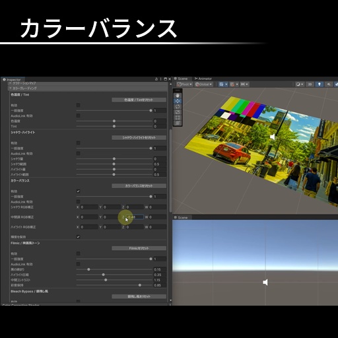The height and width of the screenshot is (338, 338).
Task: Open draw mode dropdown arrow beside sphere
Action: (302, 84)
